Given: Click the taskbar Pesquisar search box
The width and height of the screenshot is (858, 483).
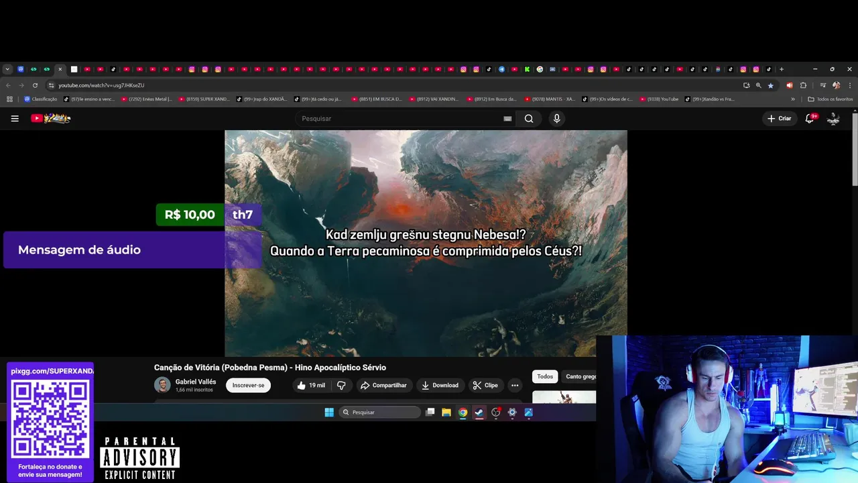Looking at the screenshot, I should tap(380, 413).
